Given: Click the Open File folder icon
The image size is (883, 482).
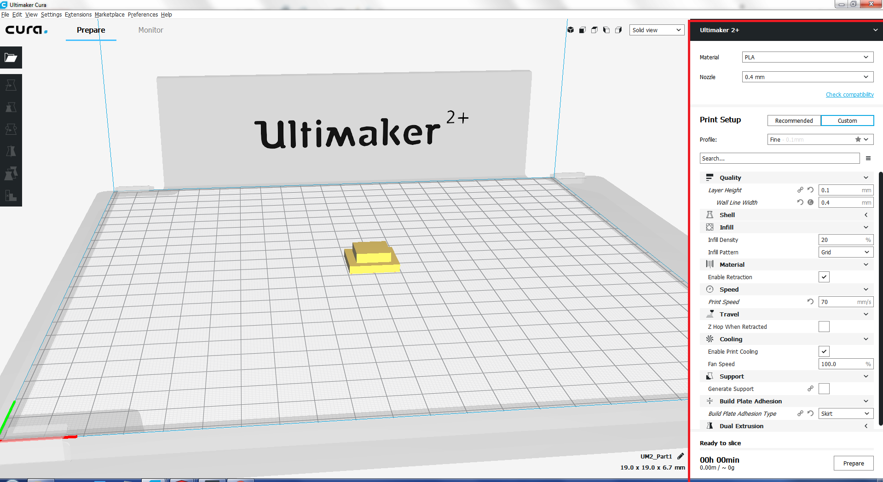Looking at the screenshot, I should [x=11, y=57].
